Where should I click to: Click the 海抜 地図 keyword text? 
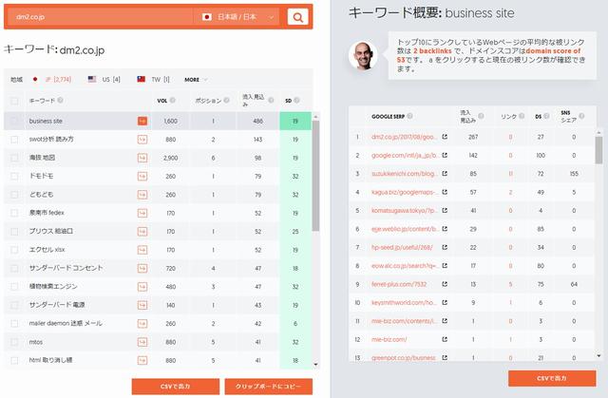[42, 158]
